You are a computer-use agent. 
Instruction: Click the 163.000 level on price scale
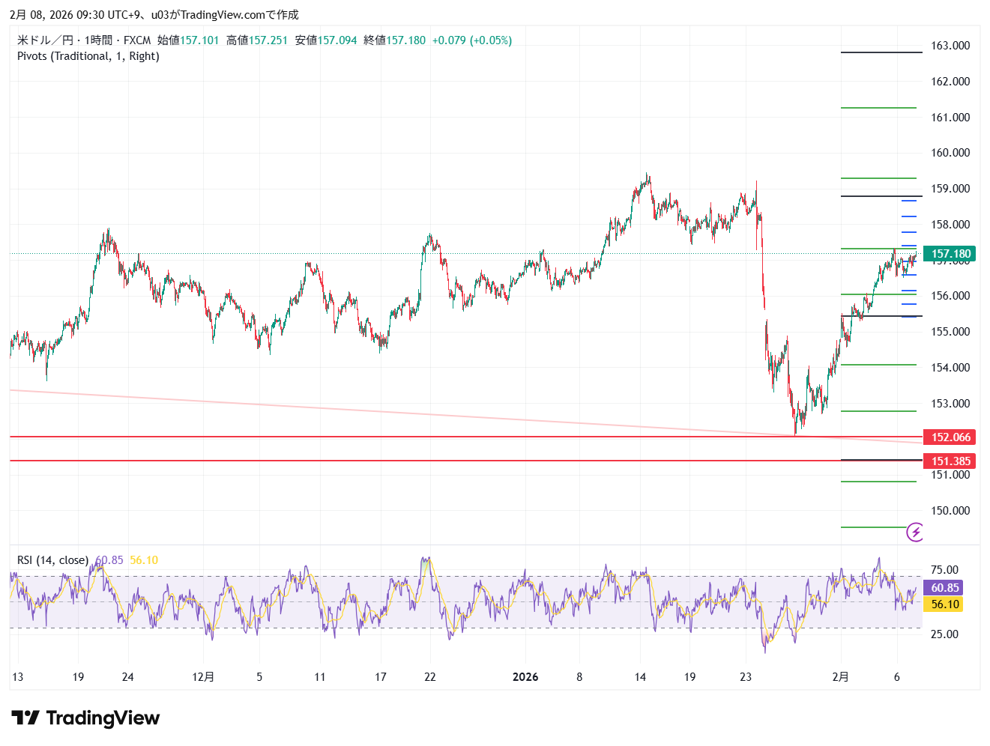point(950,46)
